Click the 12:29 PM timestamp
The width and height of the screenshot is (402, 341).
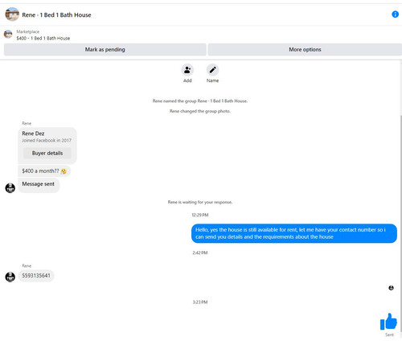[200, 215]
